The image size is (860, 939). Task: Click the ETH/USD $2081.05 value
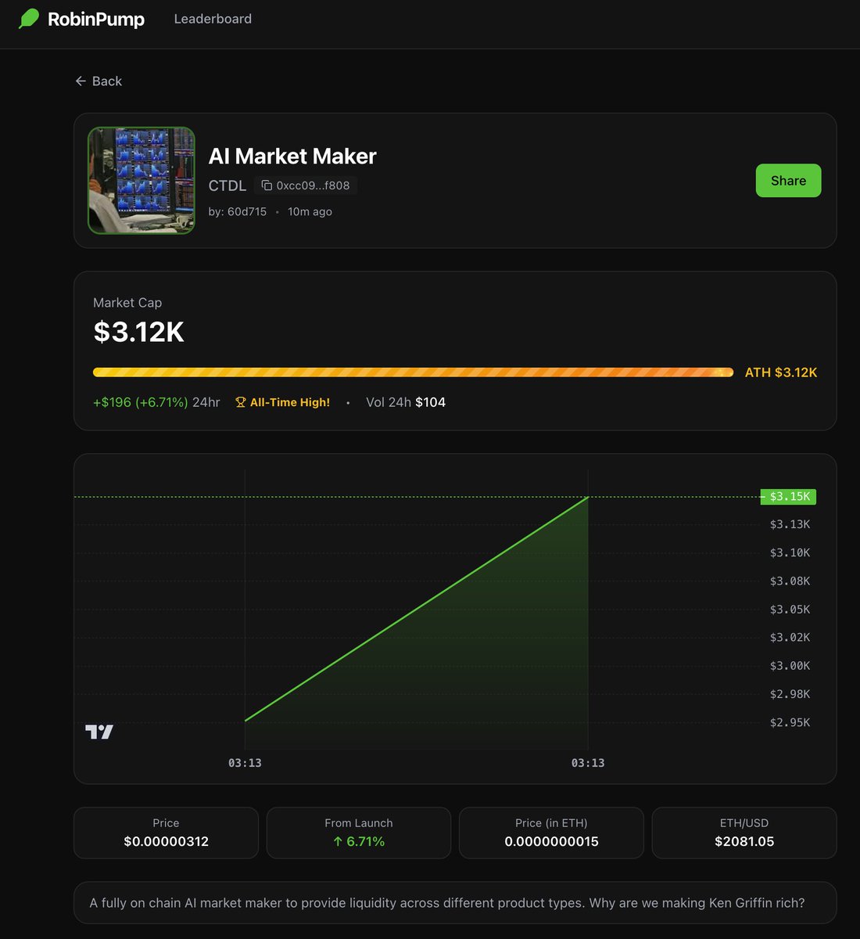click(x=744, y=842)
